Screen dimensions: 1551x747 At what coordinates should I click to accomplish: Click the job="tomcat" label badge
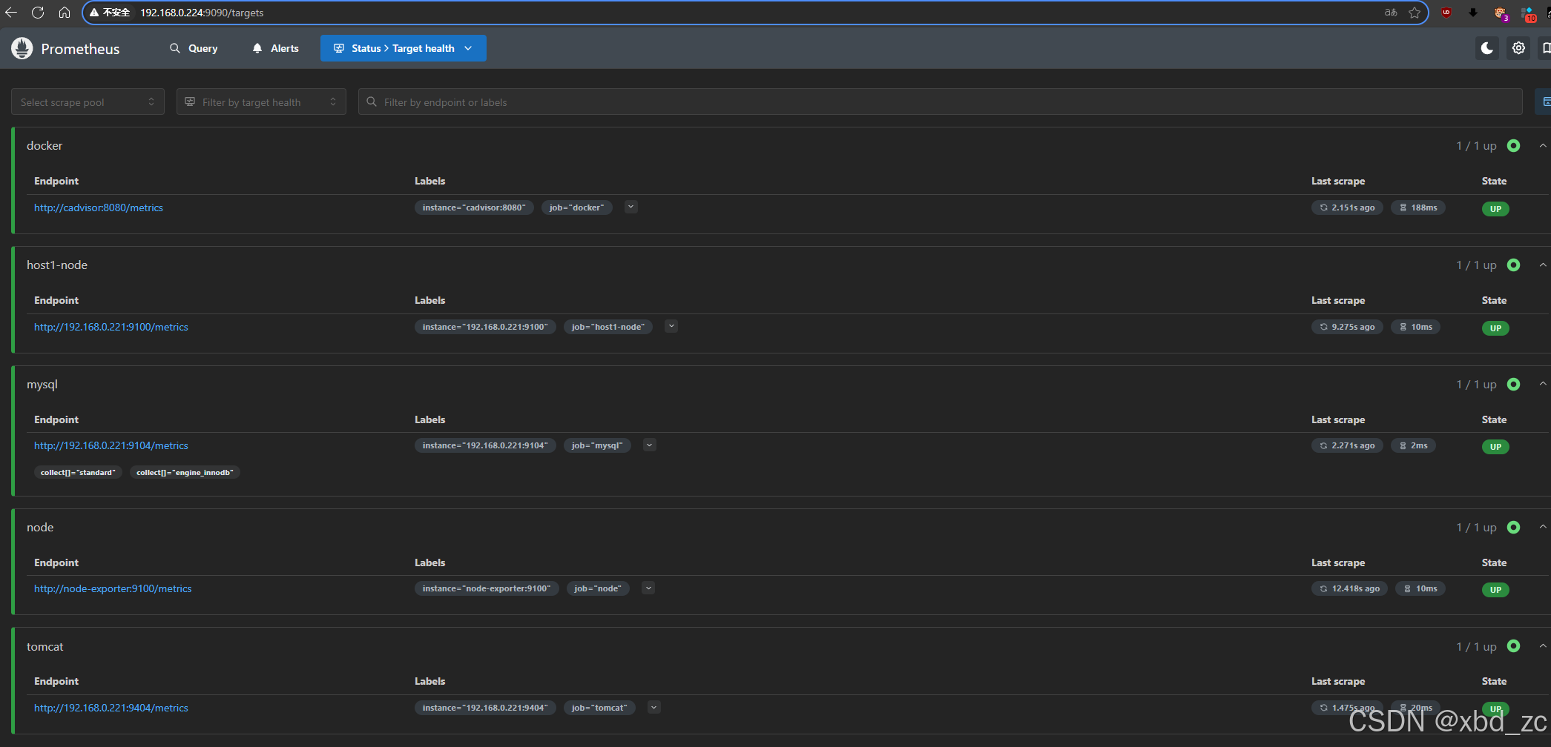point(599,708)
